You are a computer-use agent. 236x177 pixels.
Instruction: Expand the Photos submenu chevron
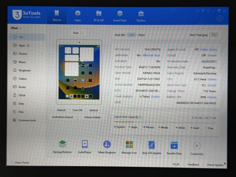coord(42,54)
